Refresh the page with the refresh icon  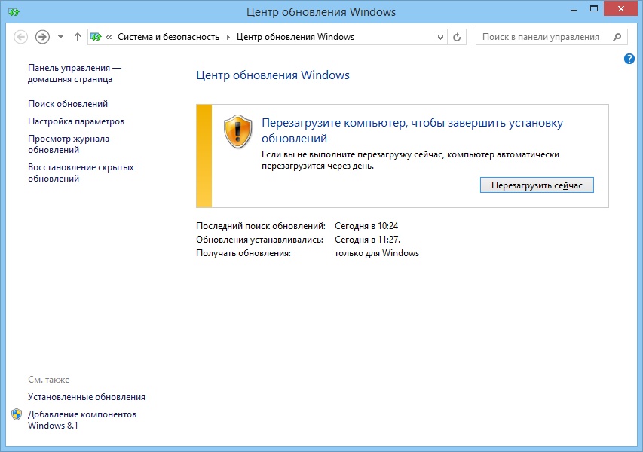pos(456,38)
